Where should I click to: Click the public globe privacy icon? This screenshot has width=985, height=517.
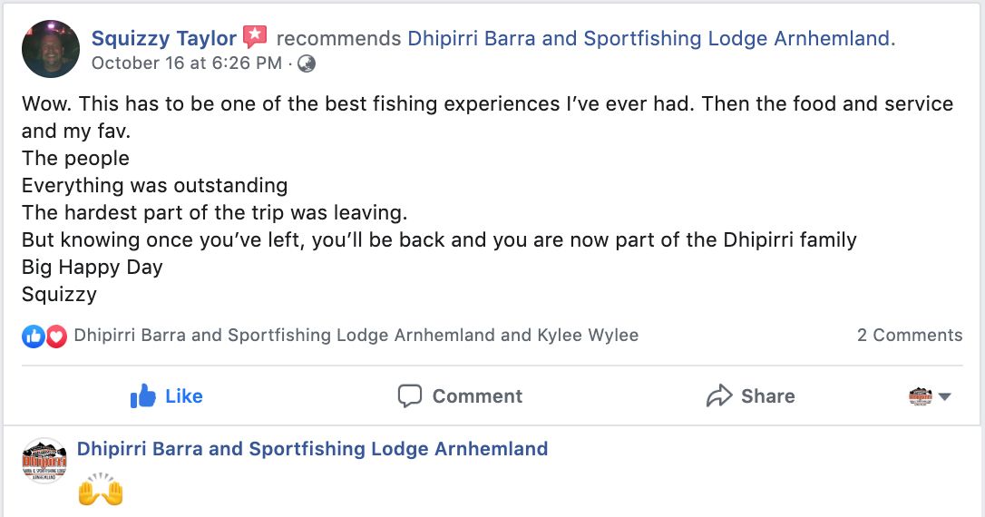[307, 63]
